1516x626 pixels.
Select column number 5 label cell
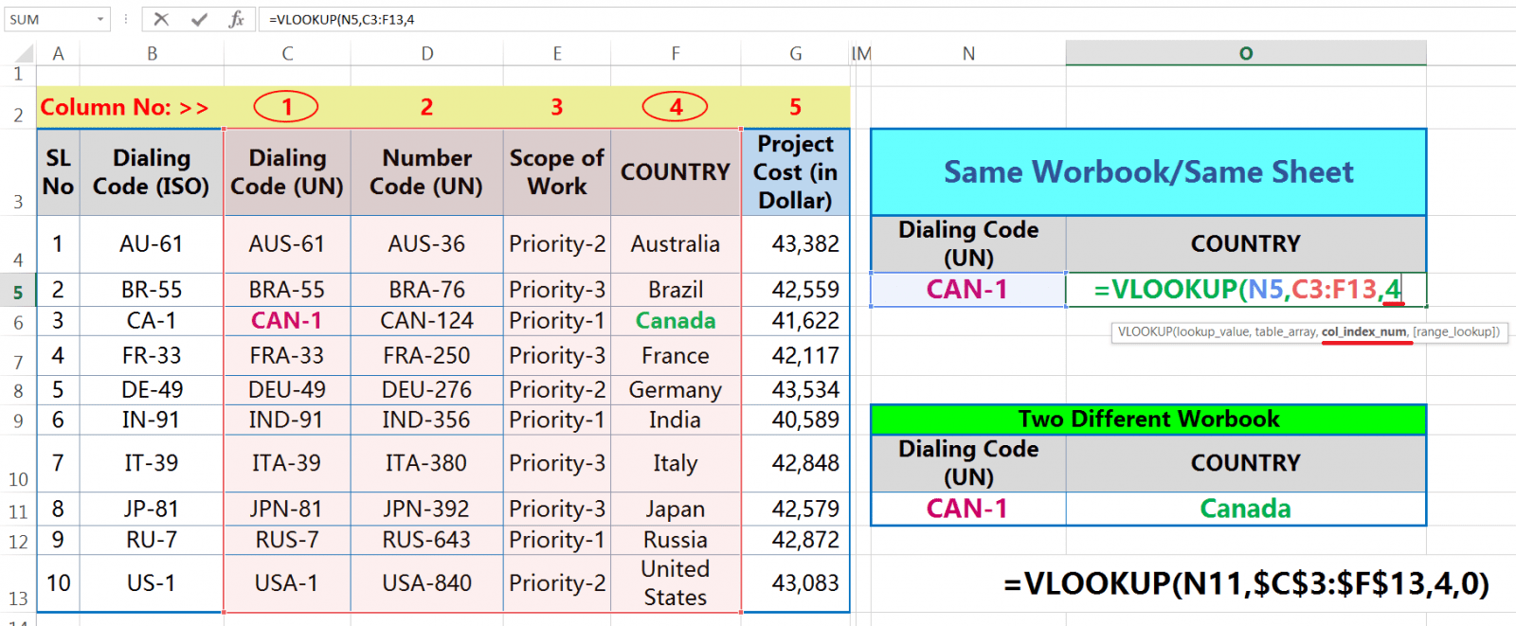(796, 108)
